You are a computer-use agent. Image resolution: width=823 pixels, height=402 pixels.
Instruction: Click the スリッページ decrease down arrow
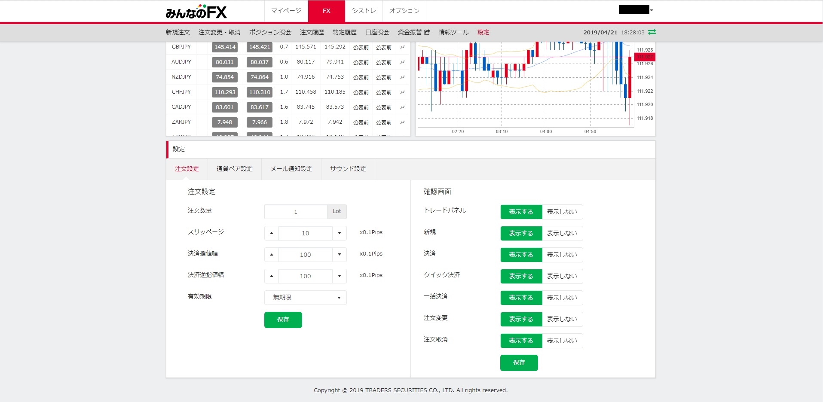(339, 233)
